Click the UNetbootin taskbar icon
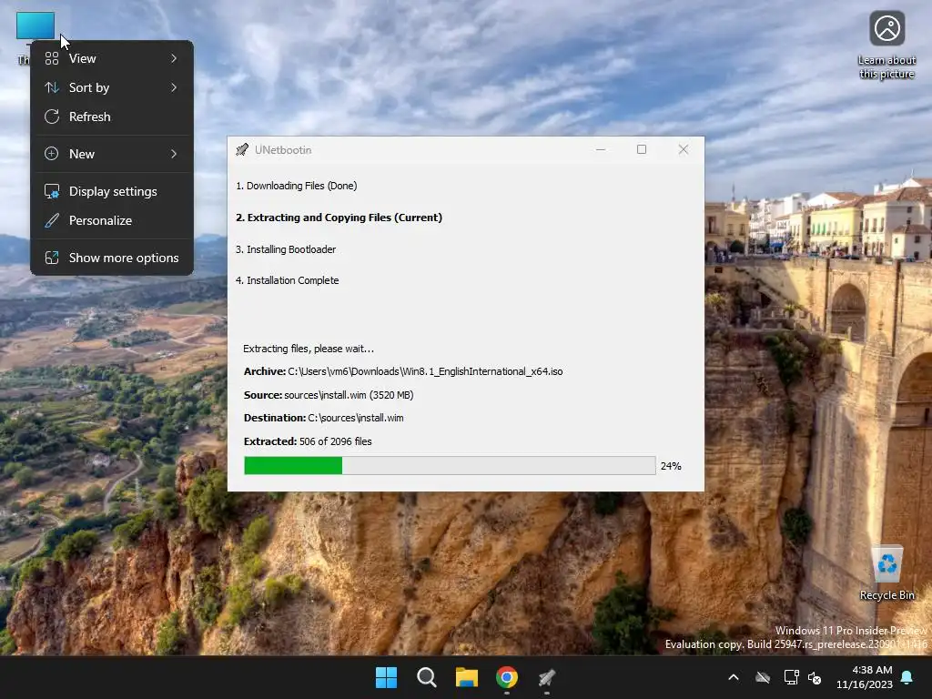Viewport: 932px width, 699px height. tap(547, 677)
